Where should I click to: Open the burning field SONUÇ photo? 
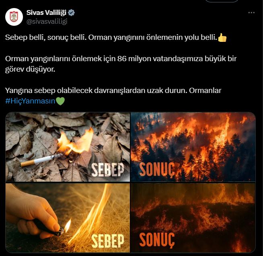click(193, 218)
